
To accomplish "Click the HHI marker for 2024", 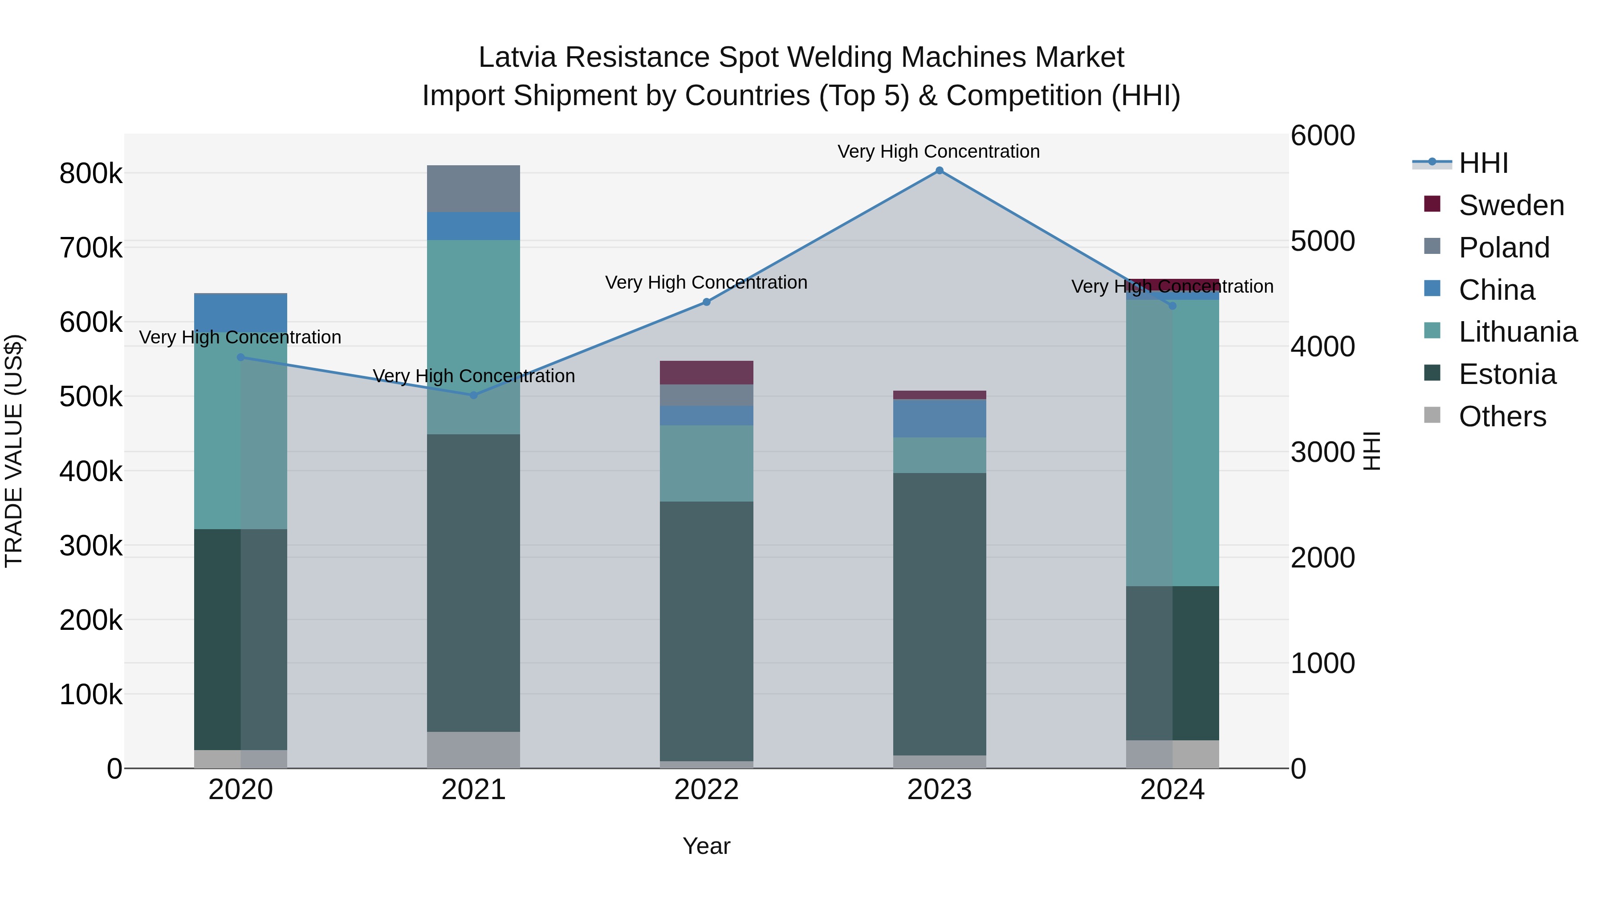I will 1172,306.
